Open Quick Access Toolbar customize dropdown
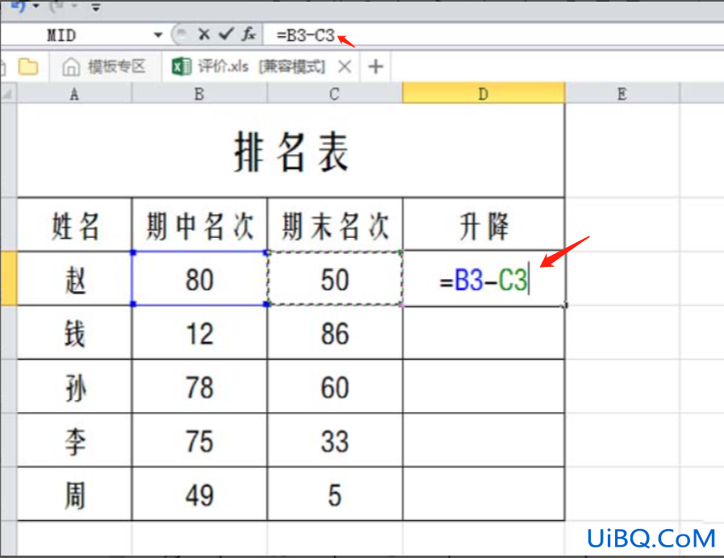This screenshot has height=558, width=724. (x=95, y=7)
